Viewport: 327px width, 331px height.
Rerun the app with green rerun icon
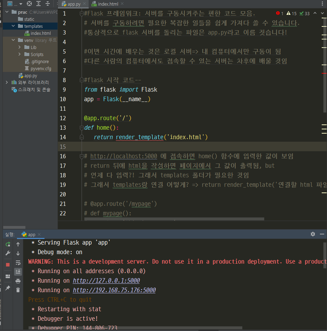pos(8,244)
